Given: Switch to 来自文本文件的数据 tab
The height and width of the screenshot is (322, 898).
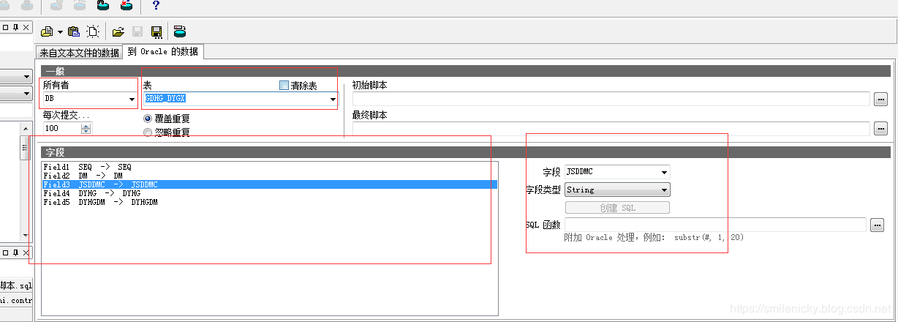Looking at the screenshot, I should tap(79, 53).
